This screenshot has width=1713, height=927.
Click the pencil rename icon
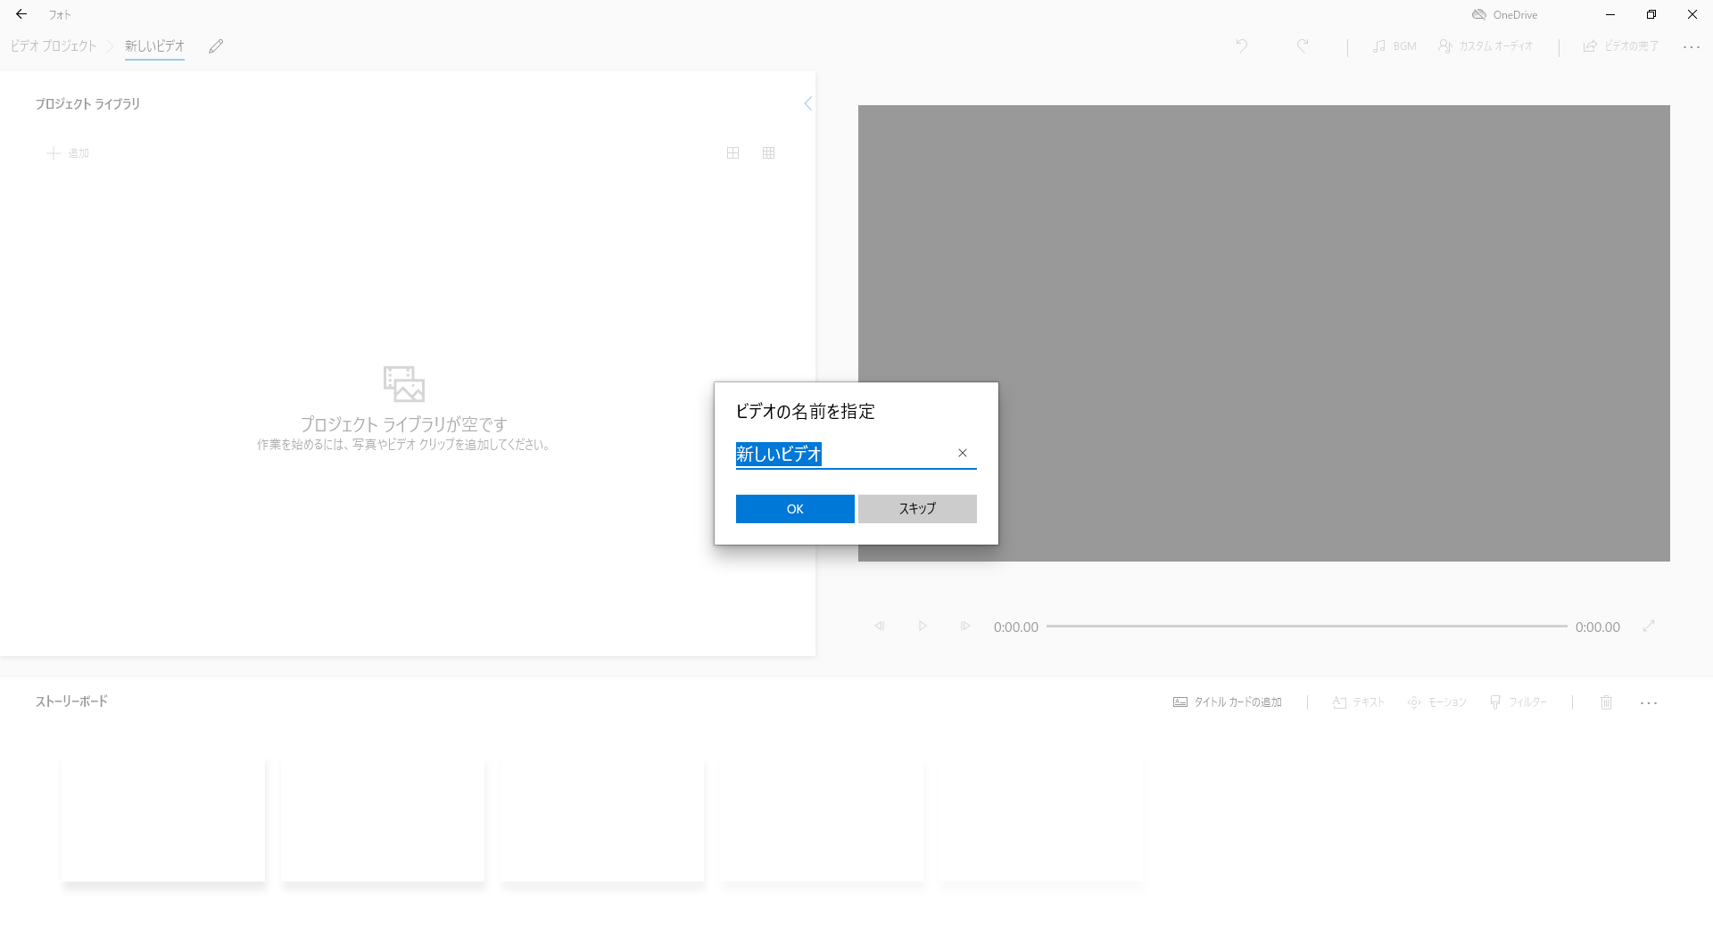(216, 46)
